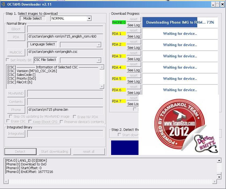Click the reset all button
Screen dimensions: 226x189
click(x=89, y=151)
